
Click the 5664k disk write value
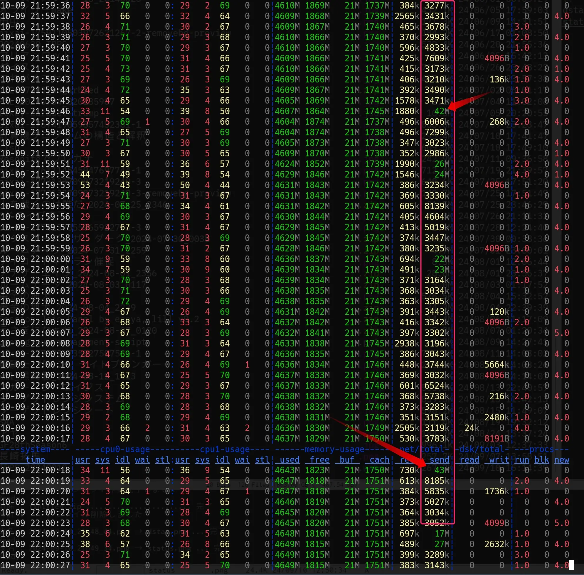497,364
